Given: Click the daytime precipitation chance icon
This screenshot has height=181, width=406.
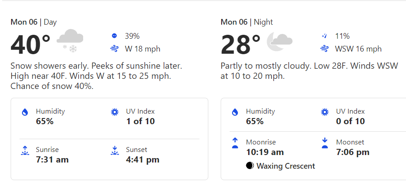Looking at the screenshot, I should (x=114, y=36).
